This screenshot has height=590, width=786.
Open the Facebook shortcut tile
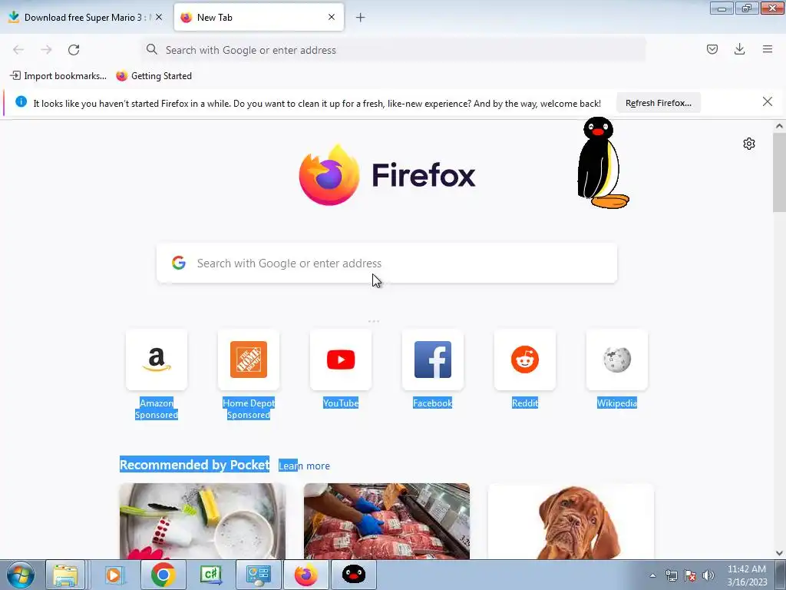click(x=433, y=360)
